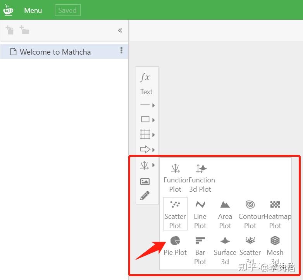Choose Scatter Plot option

(175, 214)
